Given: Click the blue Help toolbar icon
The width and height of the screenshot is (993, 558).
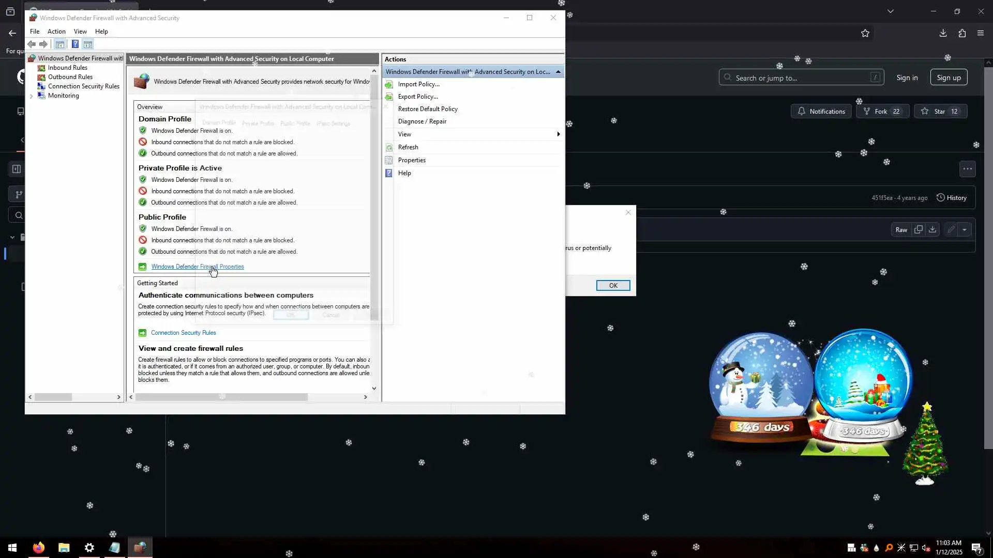Looking at the screenshot, I should click(x=75, y=44).
